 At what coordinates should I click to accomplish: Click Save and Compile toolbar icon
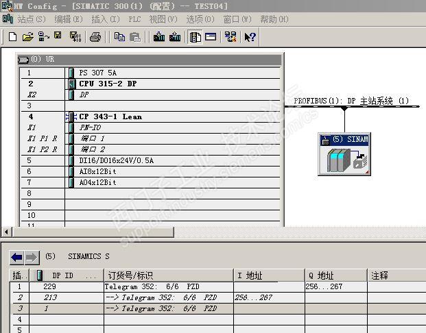75,36
